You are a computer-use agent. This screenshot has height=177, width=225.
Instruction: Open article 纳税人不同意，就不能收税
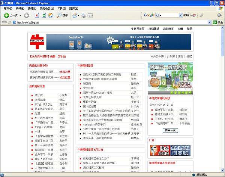pyautogui.click(x=99, y=163)
